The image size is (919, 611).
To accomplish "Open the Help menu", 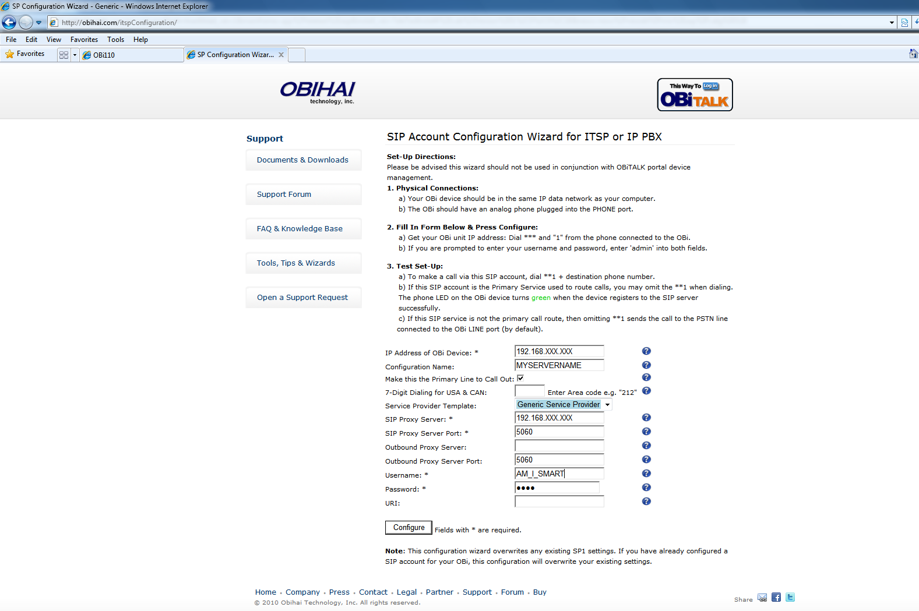I will coord(140,40).
